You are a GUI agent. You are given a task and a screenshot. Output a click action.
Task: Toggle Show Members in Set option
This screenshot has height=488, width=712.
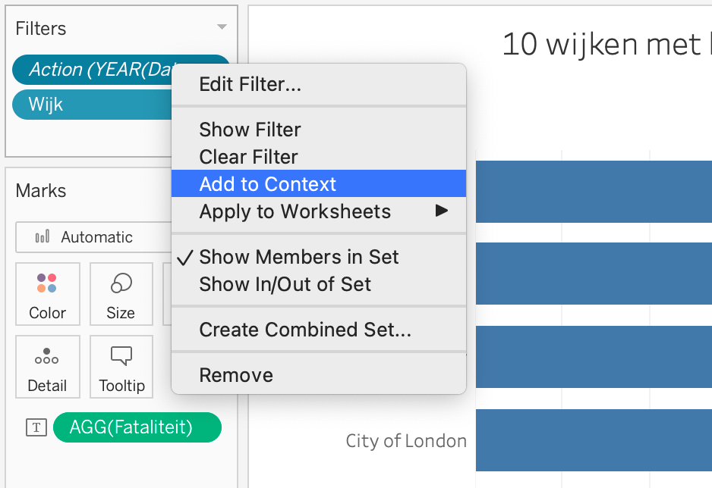pos(298,257)
